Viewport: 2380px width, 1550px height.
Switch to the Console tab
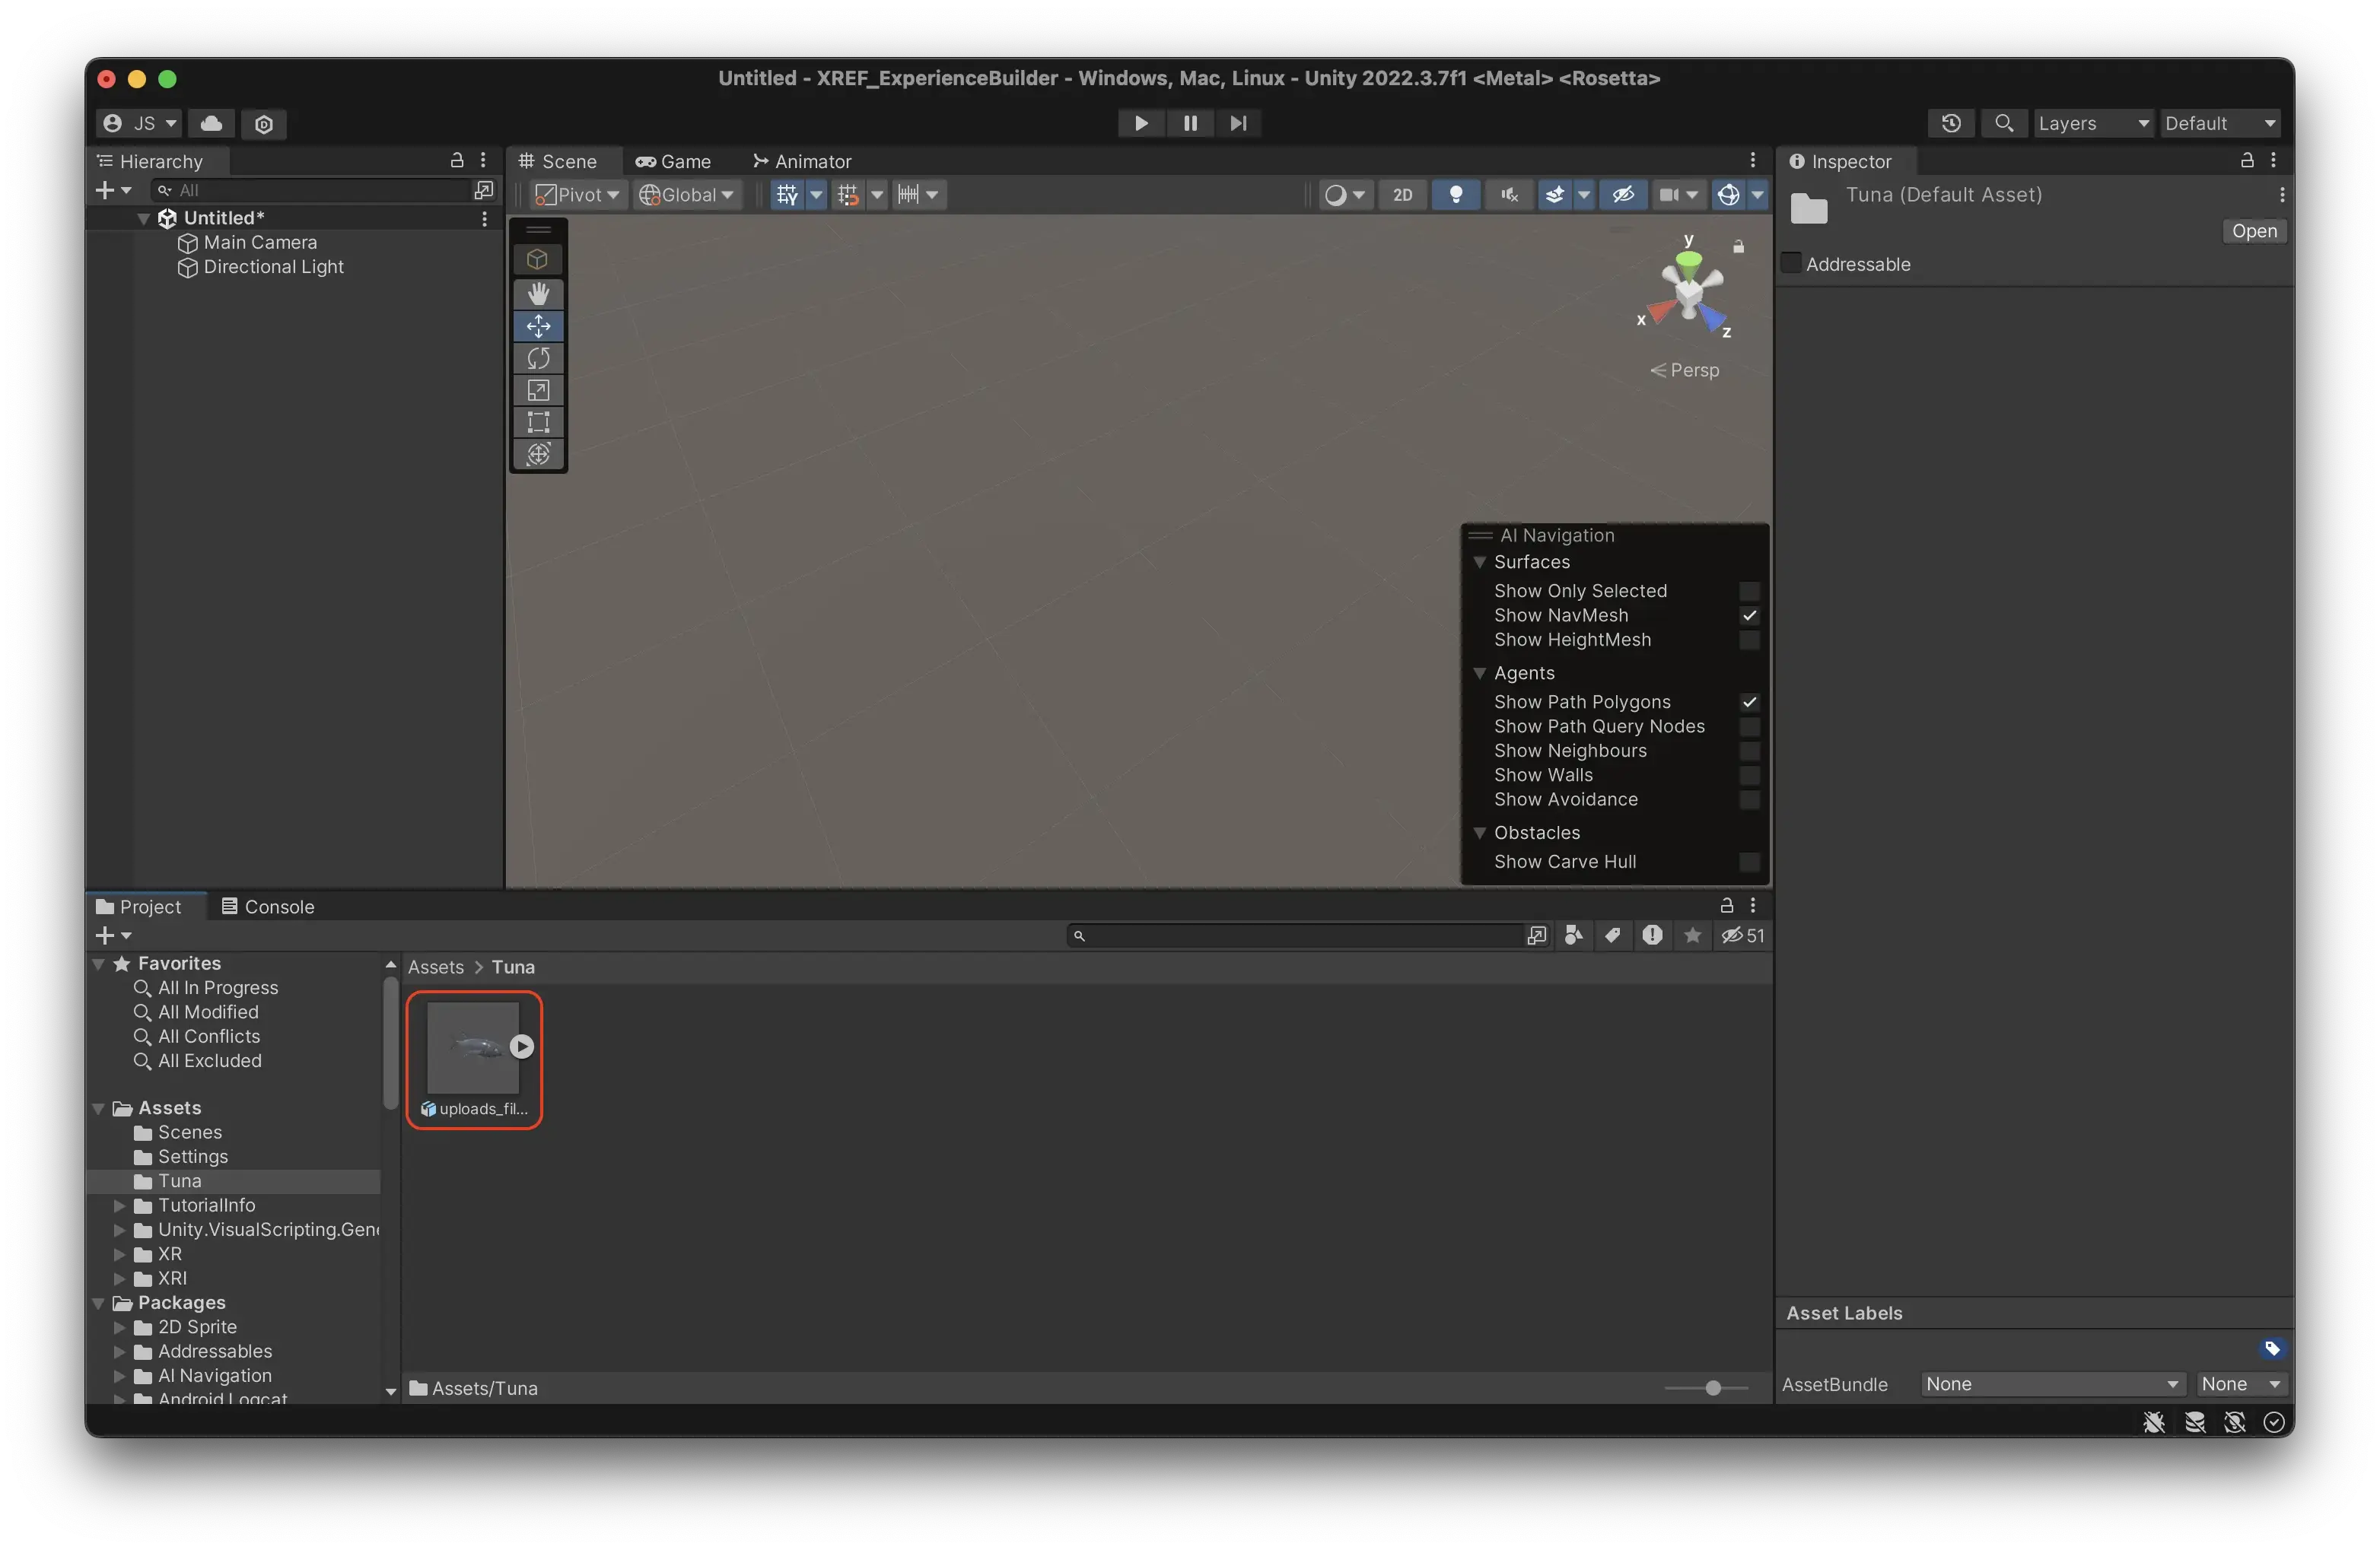tap(268, 907)
